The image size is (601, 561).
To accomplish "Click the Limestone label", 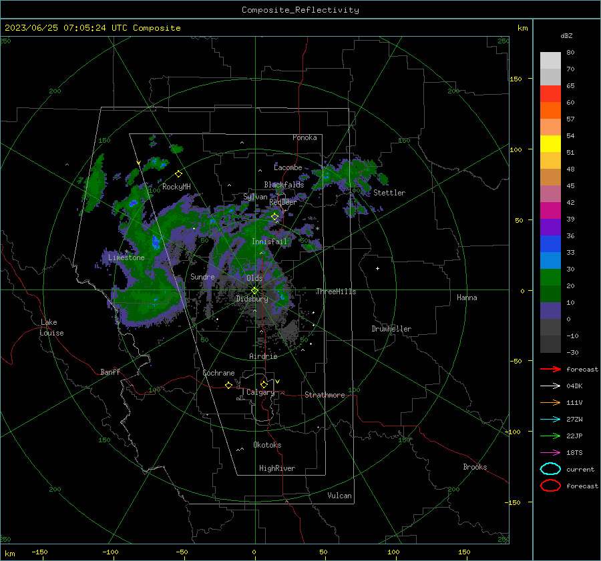I will point(126,257).
